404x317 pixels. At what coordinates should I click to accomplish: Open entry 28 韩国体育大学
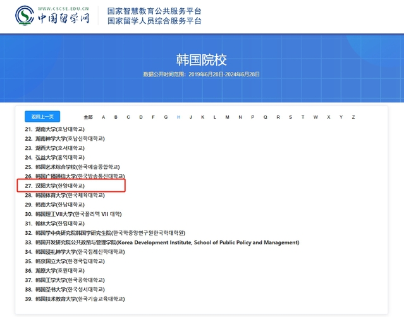pos(64,195)
